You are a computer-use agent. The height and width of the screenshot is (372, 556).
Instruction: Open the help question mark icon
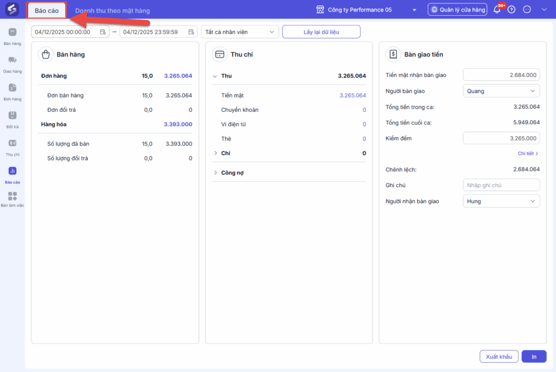point(511,10)
